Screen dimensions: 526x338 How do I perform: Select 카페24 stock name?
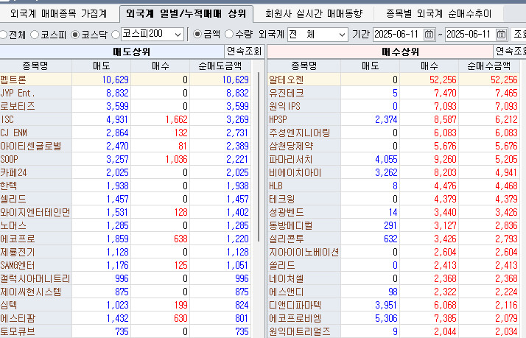13,173
